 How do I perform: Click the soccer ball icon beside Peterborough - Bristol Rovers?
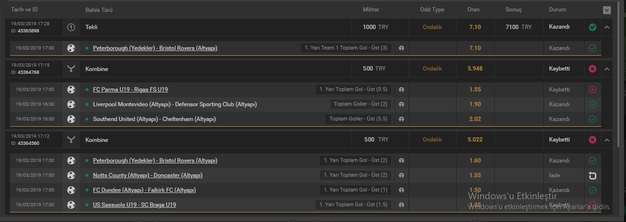coord(71,48)
